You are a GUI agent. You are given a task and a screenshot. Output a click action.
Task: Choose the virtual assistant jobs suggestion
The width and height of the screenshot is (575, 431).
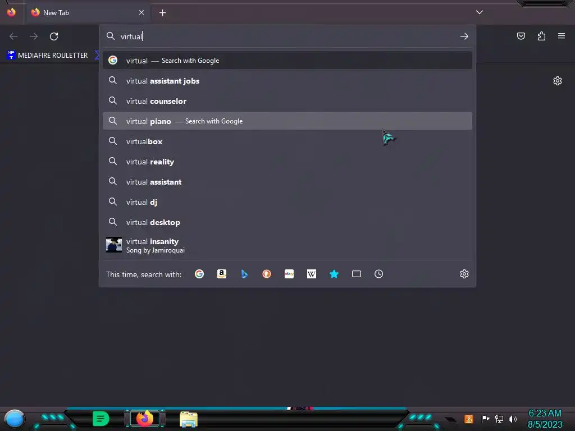click(x=287, y=81)
